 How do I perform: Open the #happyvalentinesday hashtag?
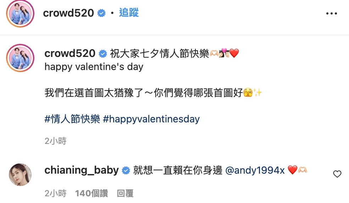(x=151, y=119)
